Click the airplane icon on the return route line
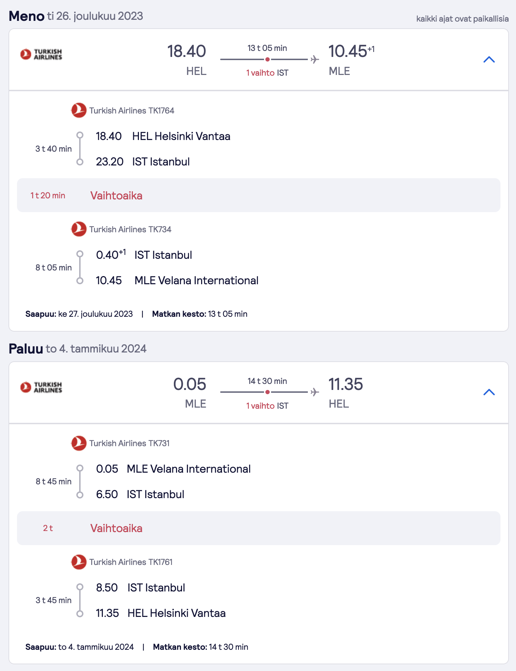Image resolution: width=516 pixels, height=671 pixels. tap(315, 392)
